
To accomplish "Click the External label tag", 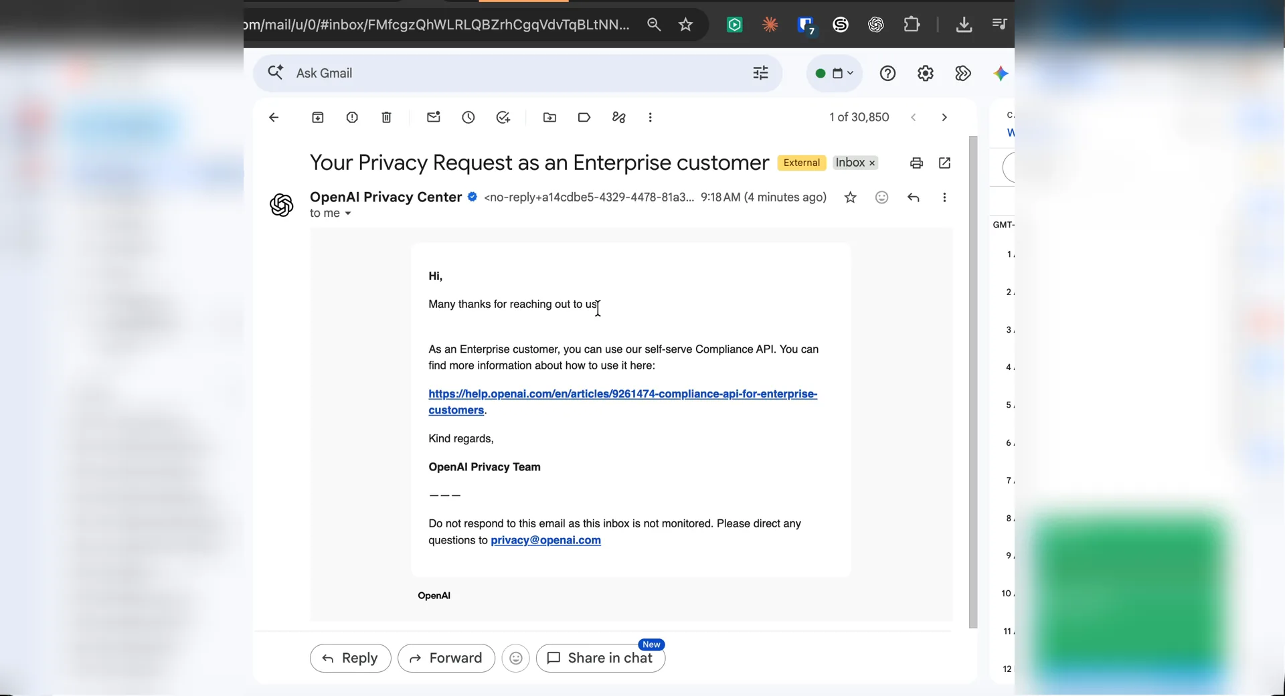I will tap(802, 163).
